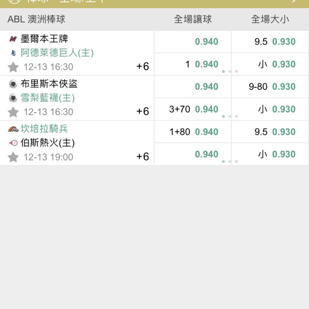
Task: Click the baseball icon in the gold header
Action: tap(15, 1)
